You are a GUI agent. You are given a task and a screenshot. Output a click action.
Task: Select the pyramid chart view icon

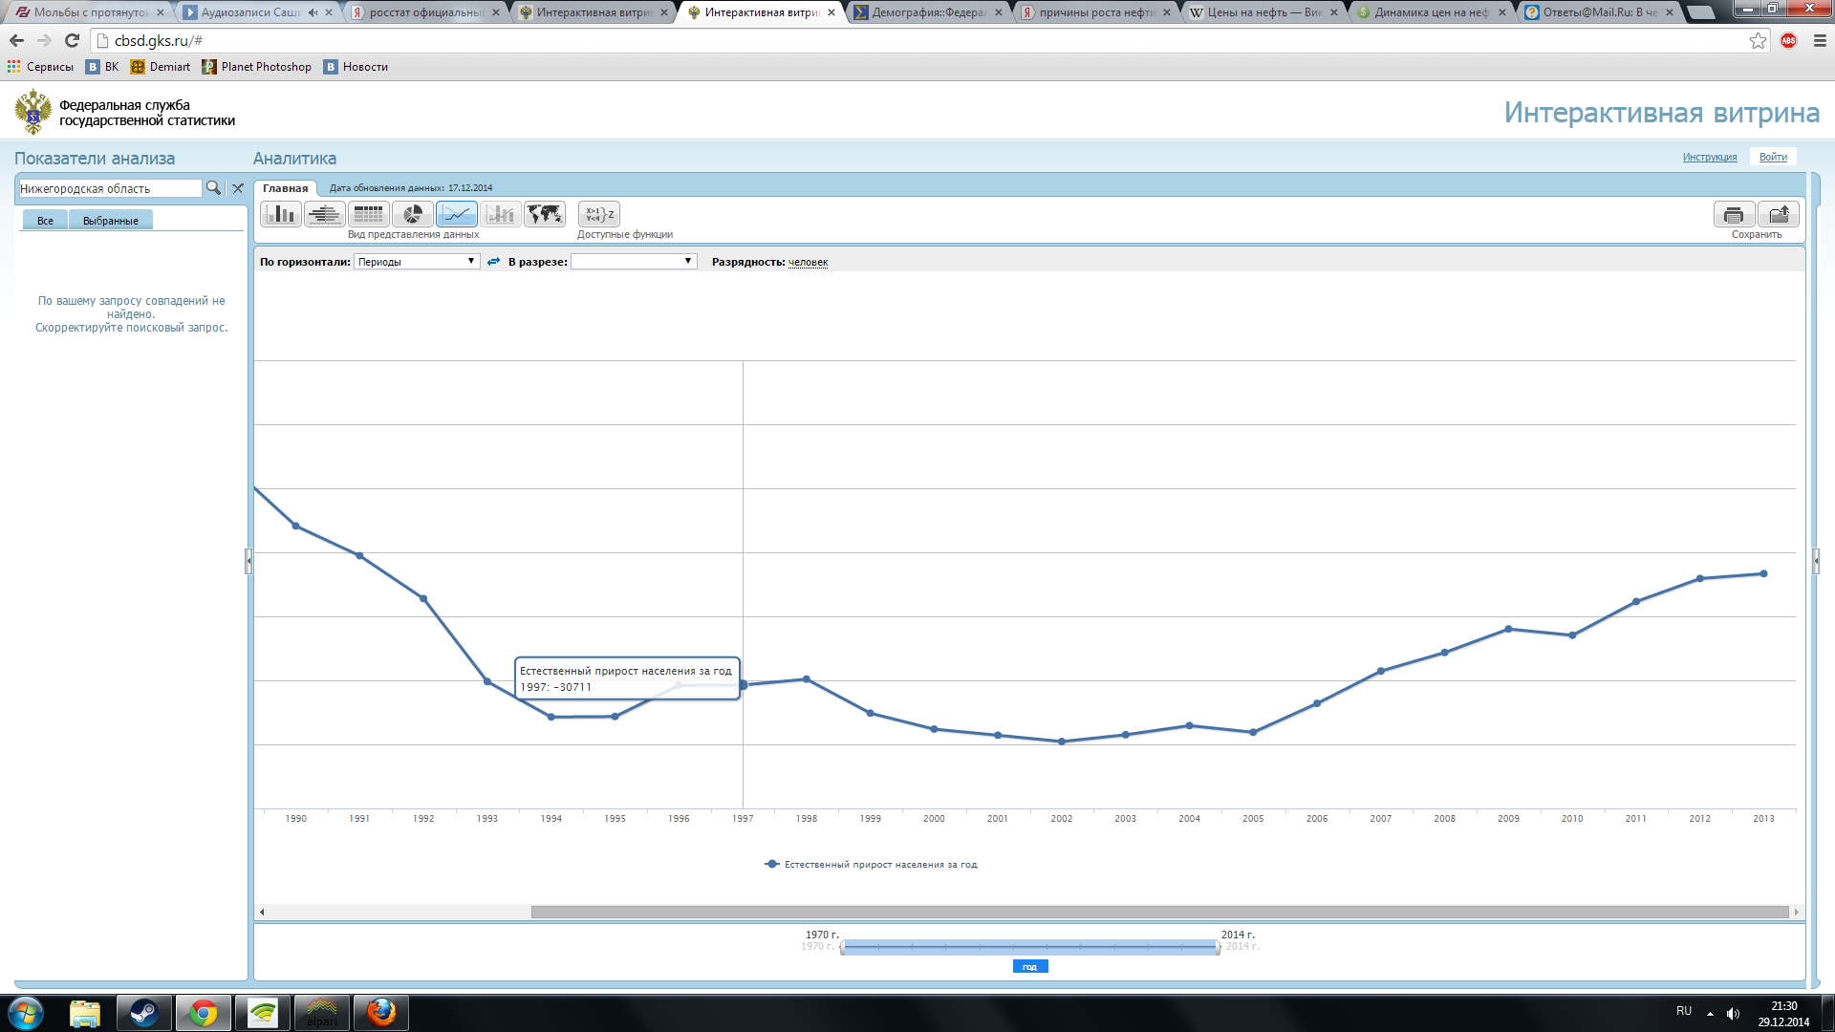[325, 214]
